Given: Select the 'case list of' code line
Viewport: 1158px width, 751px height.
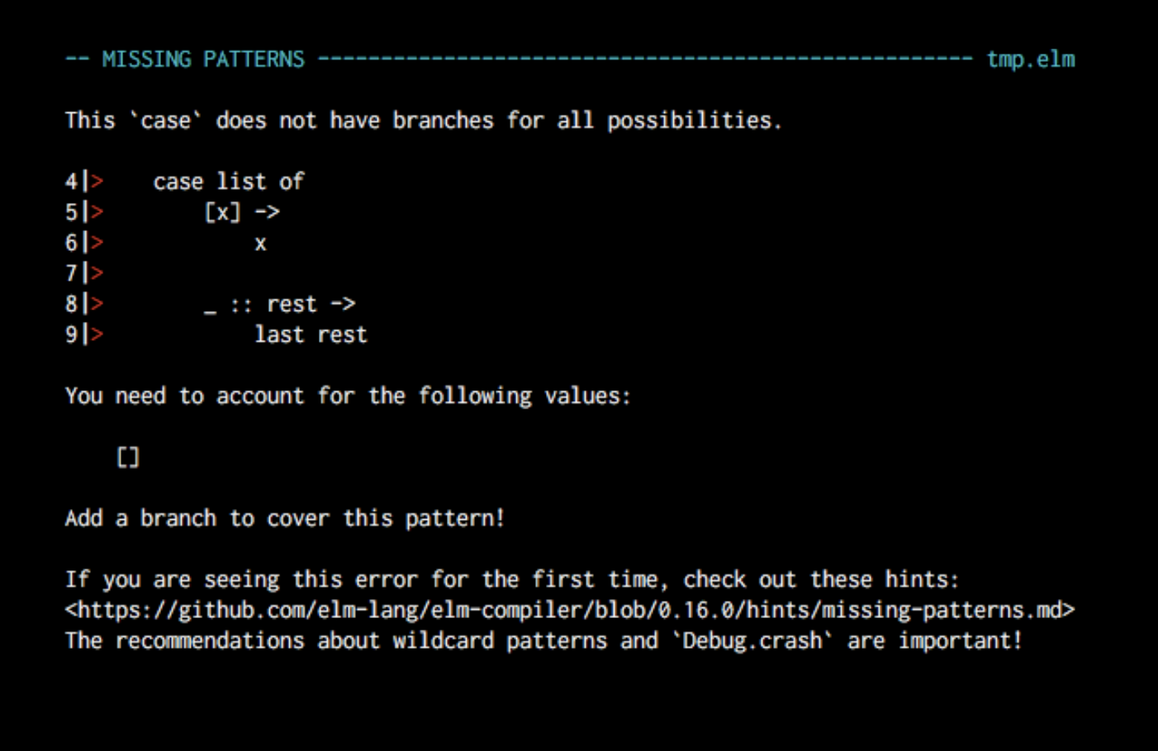Looking at the screenshot, I should point(228,182).
